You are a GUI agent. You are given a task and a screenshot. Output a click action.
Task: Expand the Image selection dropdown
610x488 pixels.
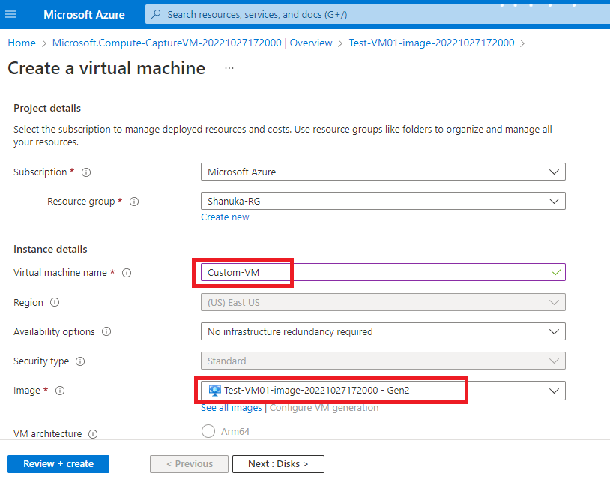(555, 391)
